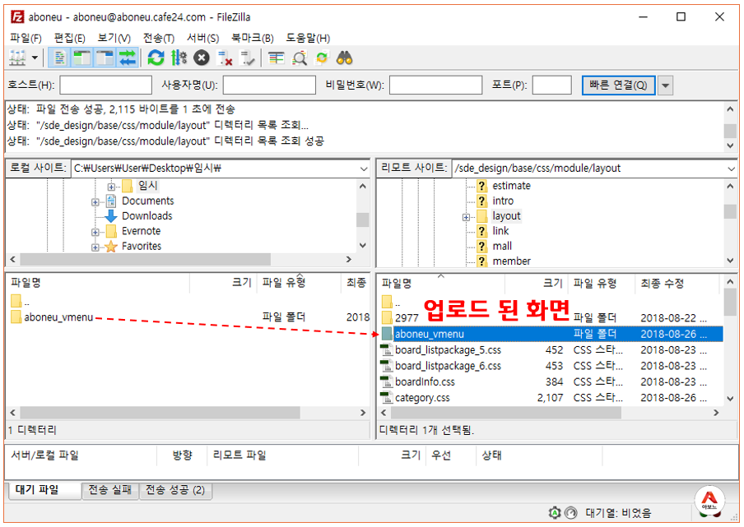Open quick connect history dropdown arrow
This screenshot has height=527, width=744.
point(665,86)
